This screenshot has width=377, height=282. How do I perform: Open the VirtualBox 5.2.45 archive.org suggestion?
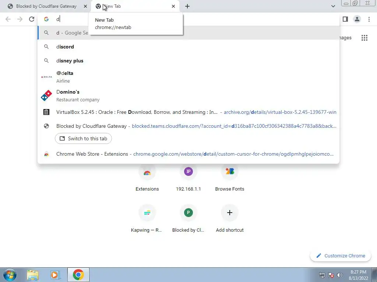click(x=188, y=112)
